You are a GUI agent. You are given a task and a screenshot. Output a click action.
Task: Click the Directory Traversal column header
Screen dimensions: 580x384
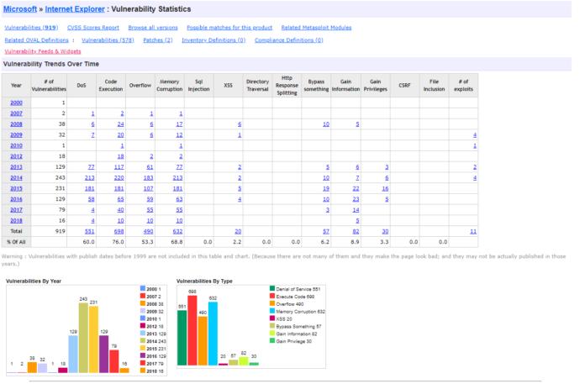(x=257, y=86)
